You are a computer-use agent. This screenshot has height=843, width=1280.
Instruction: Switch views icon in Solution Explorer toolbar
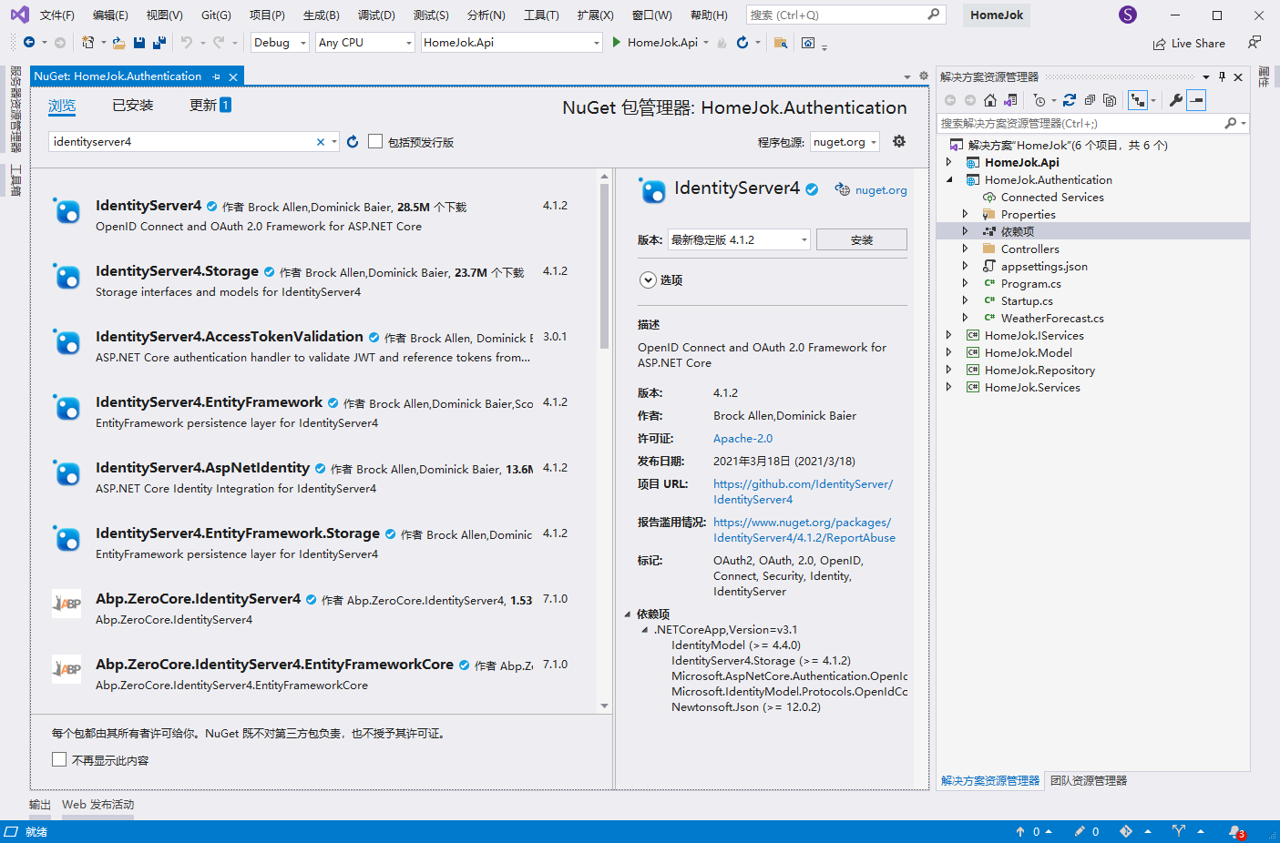click(1010, 100)
